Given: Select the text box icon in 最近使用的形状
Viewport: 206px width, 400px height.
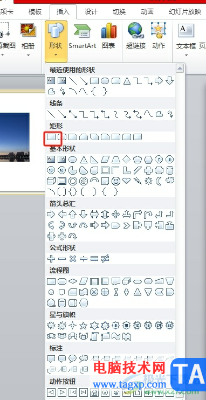Looking at the screenshot, I should coord(51,81).
